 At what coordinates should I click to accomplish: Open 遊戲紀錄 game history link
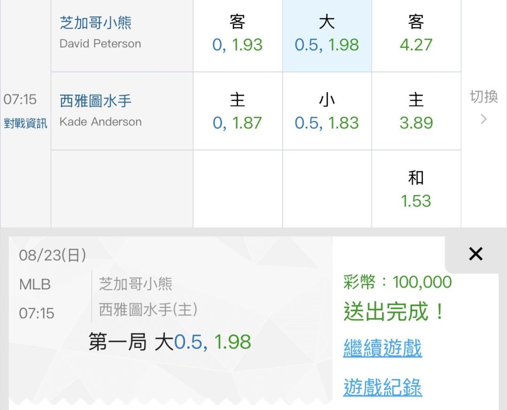click(x=383, y=387)
